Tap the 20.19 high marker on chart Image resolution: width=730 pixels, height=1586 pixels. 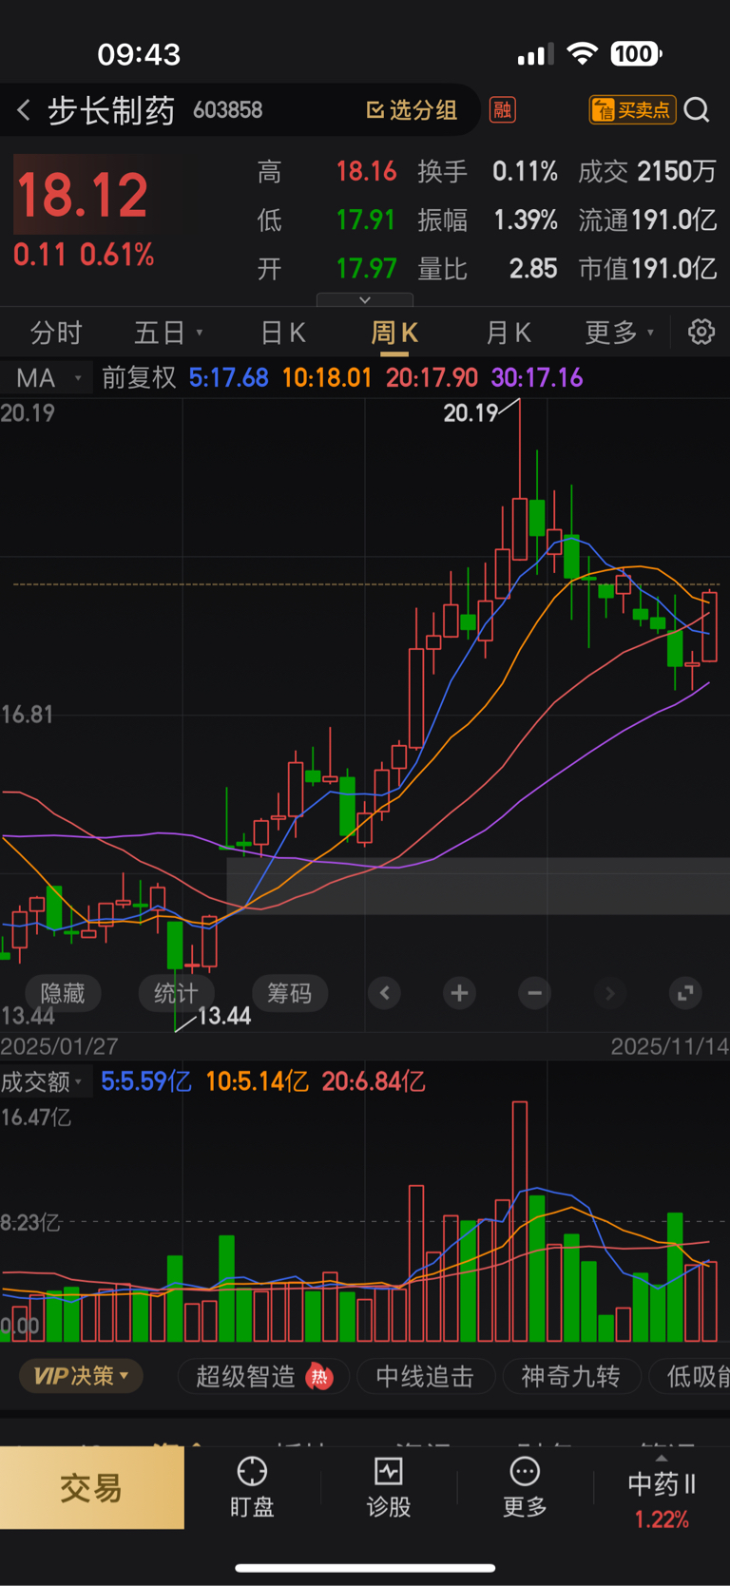471,413
